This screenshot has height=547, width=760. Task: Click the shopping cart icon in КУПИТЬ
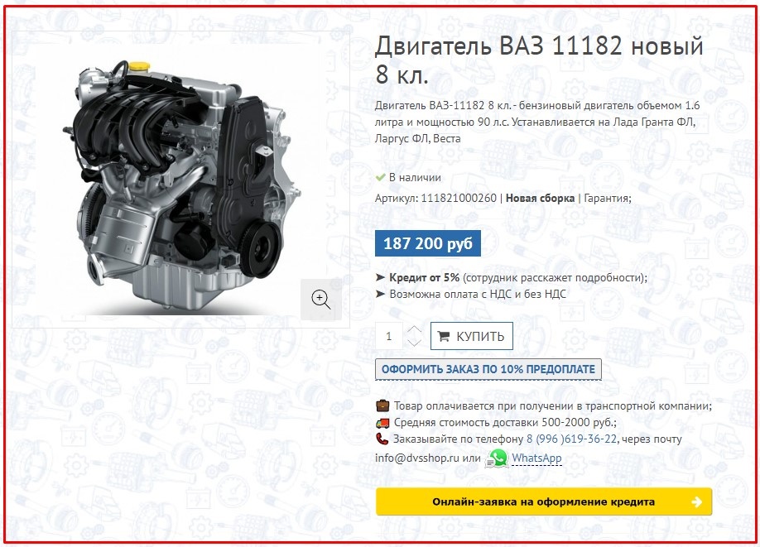click(444, 336)
